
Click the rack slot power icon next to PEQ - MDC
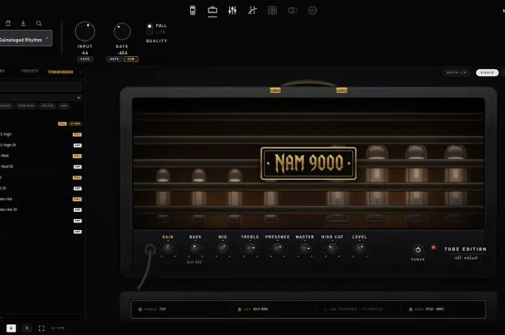point(410,309)
